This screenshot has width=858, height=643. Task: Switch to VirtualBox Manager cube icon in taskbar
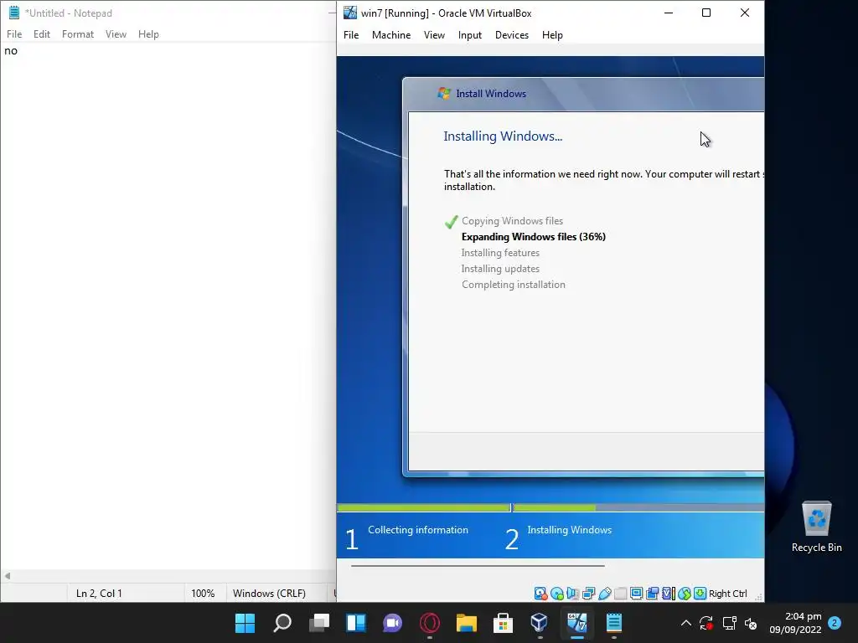pos(540,623)
